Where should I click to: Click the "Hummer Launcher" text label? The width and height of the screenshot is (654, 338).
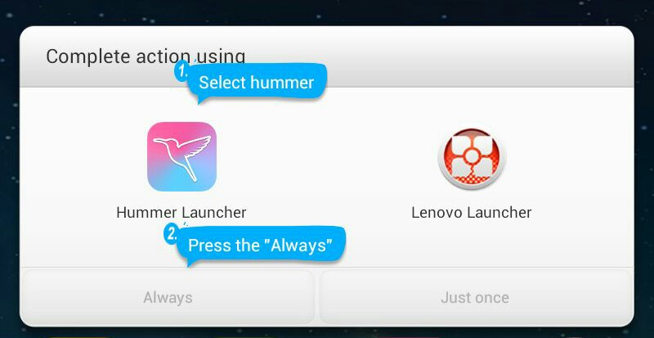(181, 212)
